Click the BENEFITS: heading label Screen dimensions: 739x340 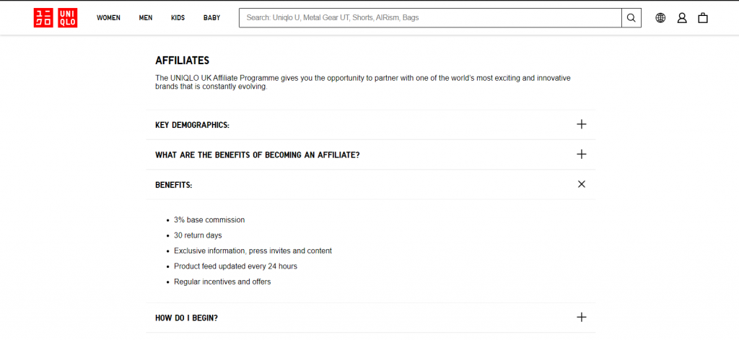tap(173, 185)
